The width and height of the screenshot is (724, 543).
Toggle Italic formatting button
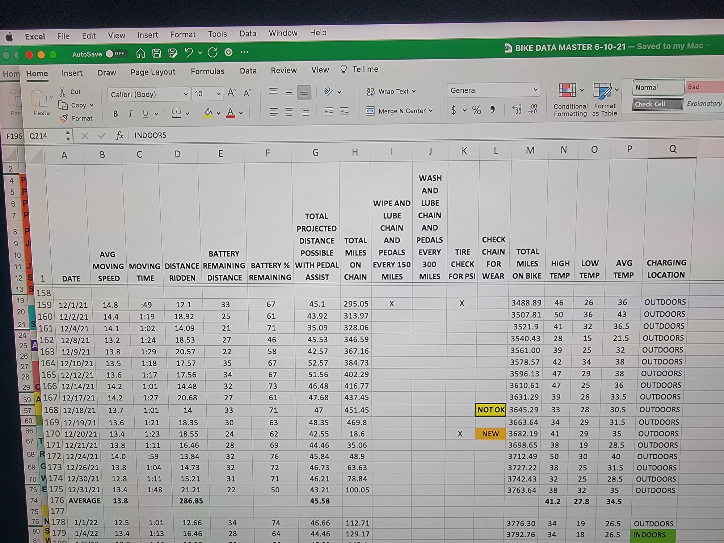[130, 114]
